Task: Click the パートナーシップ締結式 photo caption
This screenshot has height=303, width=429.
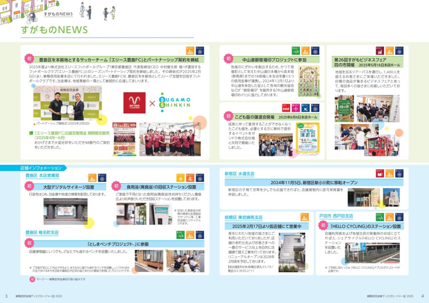Action: [x=63, y=123]
